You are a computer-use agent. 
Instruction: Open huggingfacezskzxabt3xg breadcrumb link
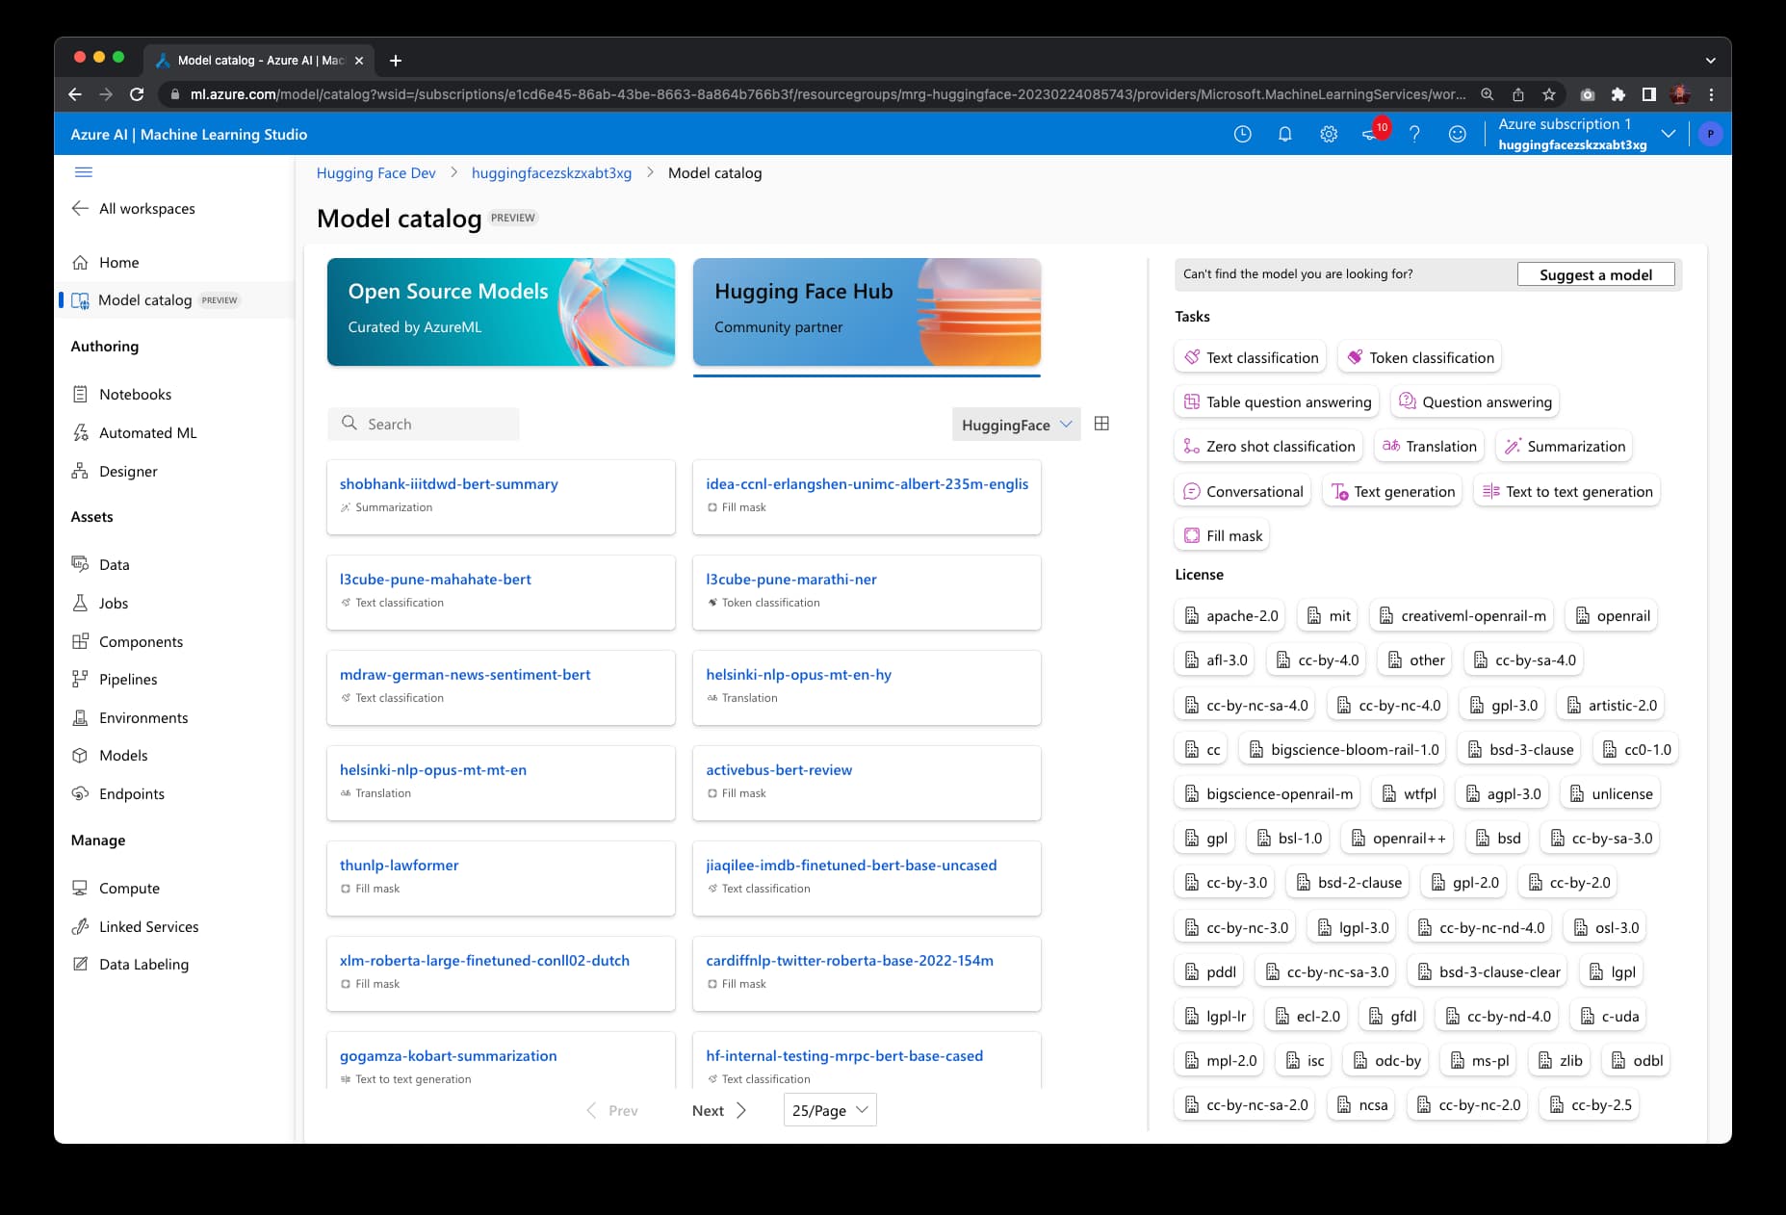[x=552, y=172]
